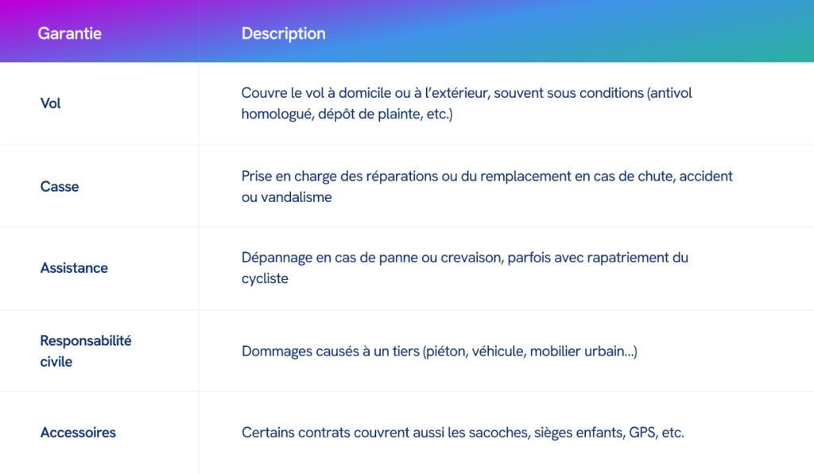Click the Assistance description about dépannage
The image size is (814, 474).
click(464, 268)
